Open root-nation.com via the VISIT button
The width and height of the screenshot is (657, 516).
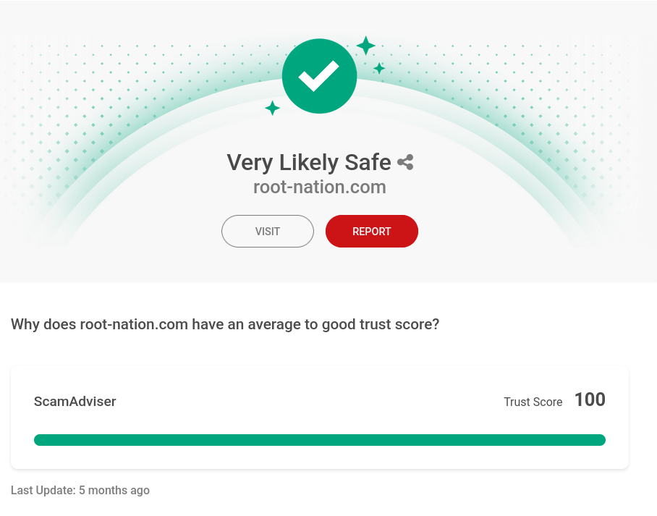267,231
